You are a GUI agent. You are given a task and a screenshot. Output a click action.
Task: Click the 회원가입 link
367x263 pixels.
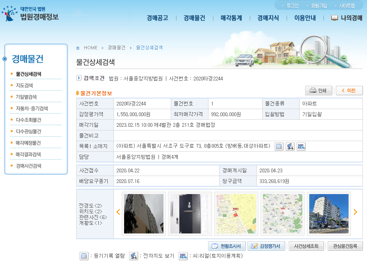(x=319, y=6)
